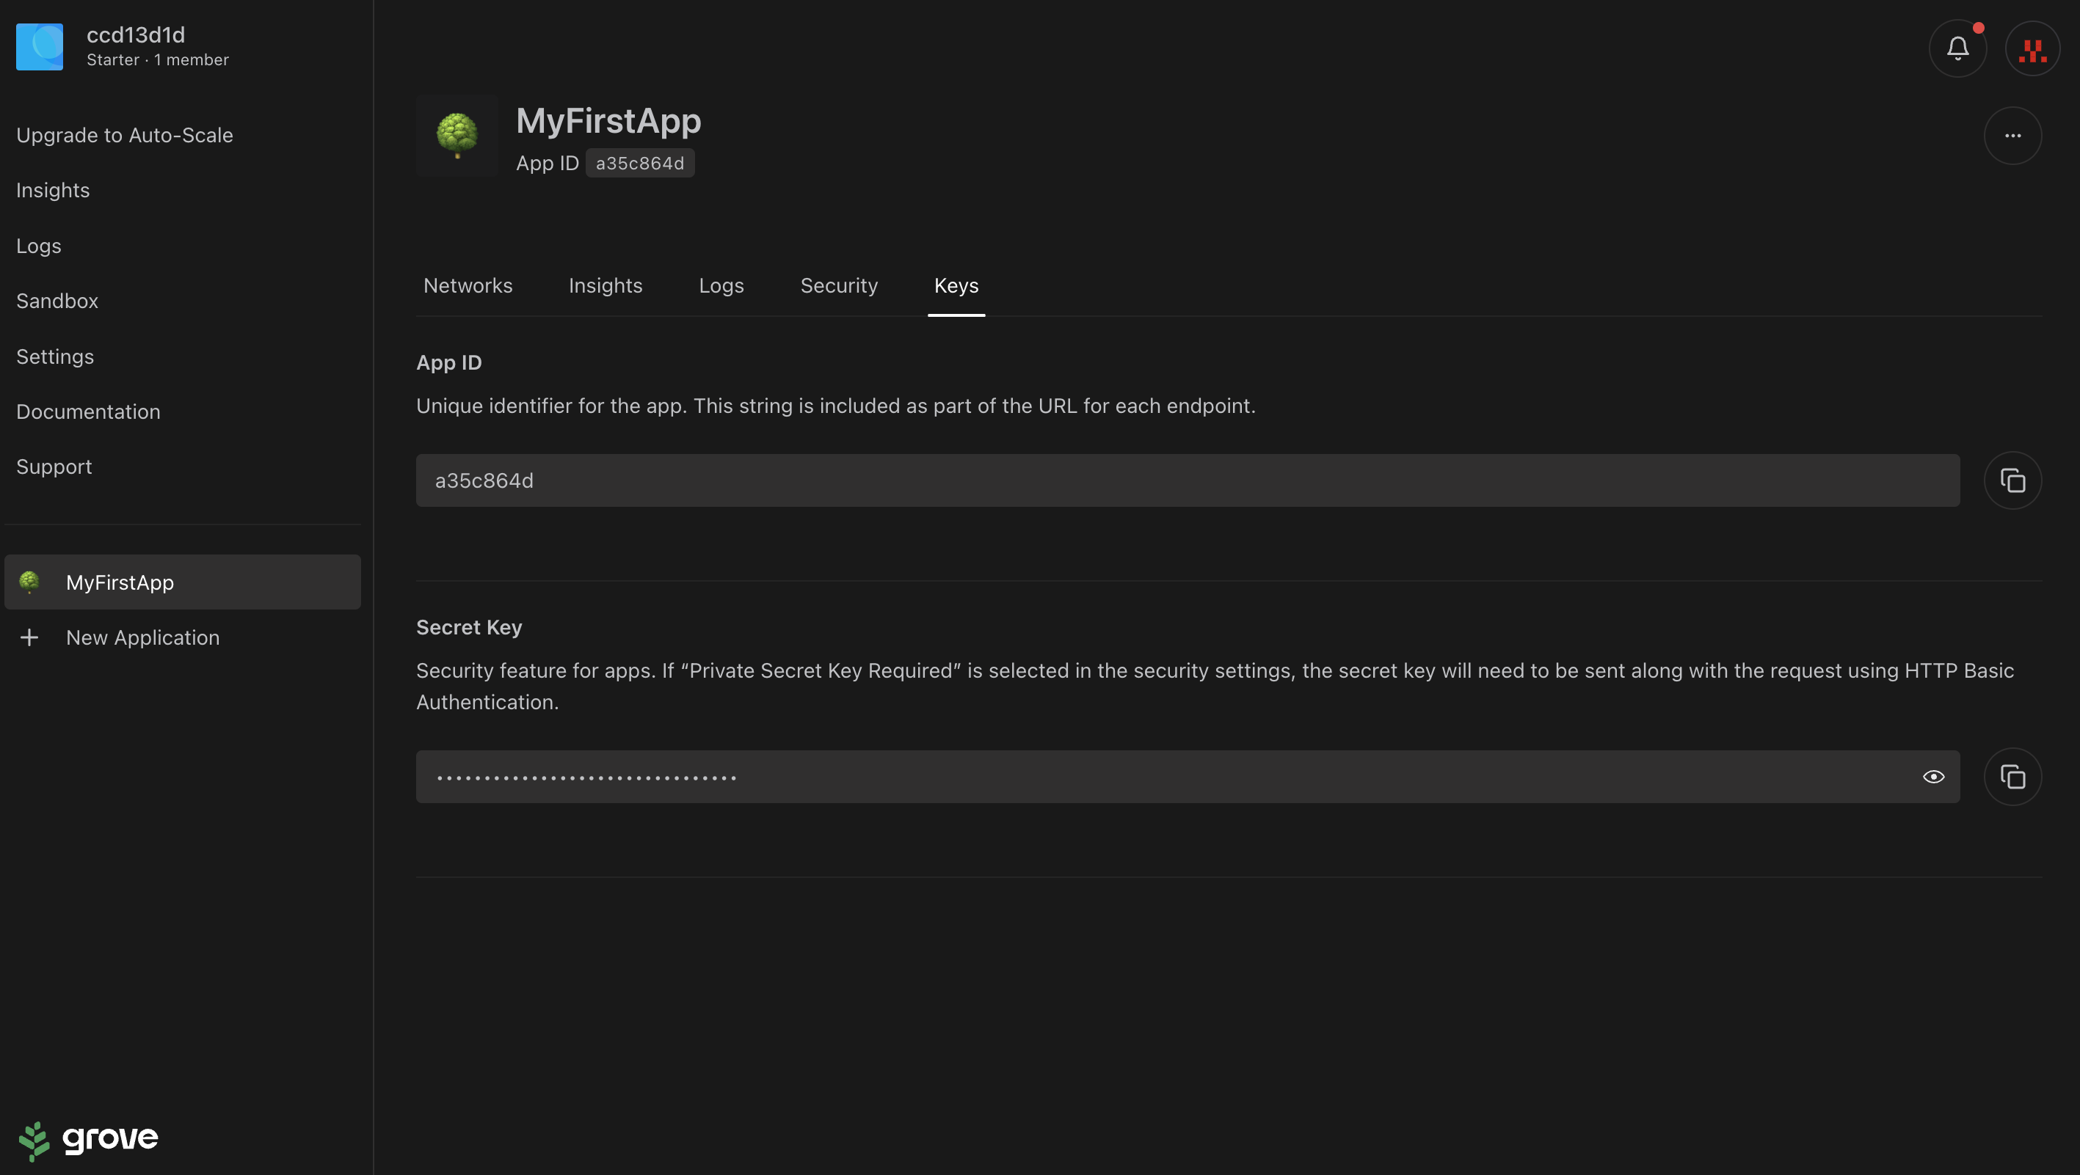Viewport: 2080px width, 1175px height.
Task: Copy the Secret Key value
Action: coord(2012,776)
